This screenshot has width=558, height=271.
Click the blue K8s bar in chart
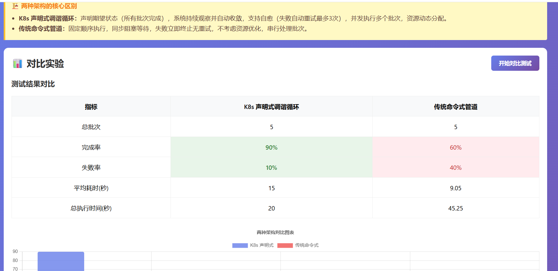(61, 261)
